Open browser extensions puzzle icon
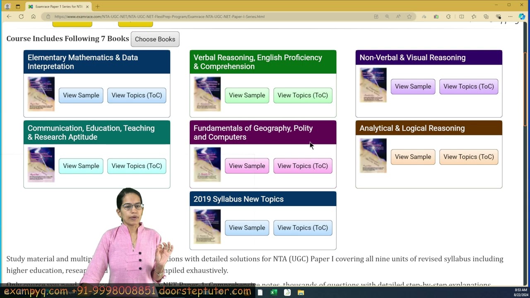Screen dimensions: 530x298 [x=448, y=17]
